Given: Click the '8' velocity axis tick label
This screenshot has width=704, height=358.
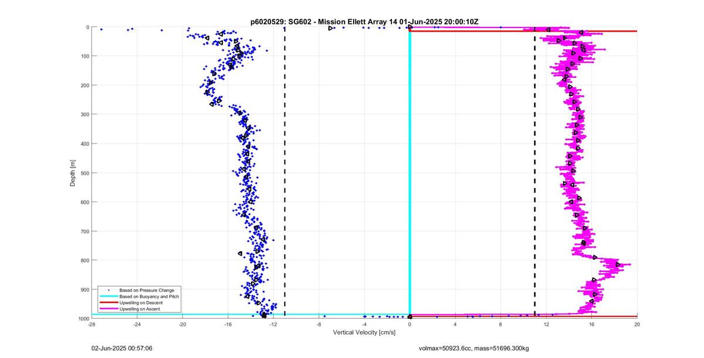Looking at the screenshot, I should (500, 324).
